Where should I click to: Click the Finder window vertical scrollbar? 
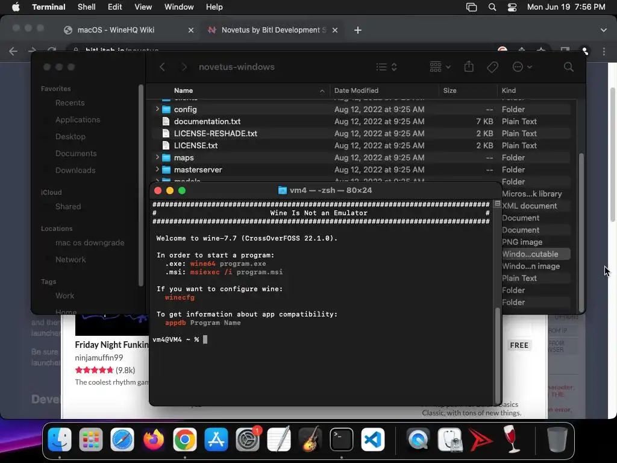tap(581, 232)
